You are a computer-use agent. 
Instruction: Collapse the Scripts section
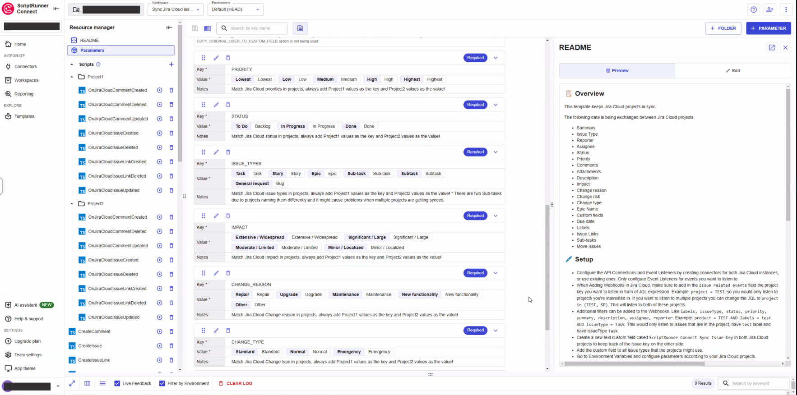[72, 64]
